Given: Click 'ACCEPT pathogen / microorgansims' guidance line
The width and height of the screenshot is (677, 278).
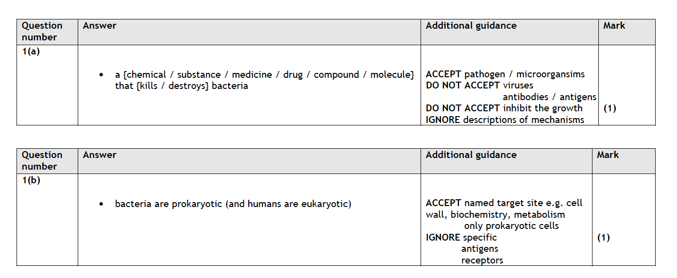Looking at the screenshot, I should (505, 74).
